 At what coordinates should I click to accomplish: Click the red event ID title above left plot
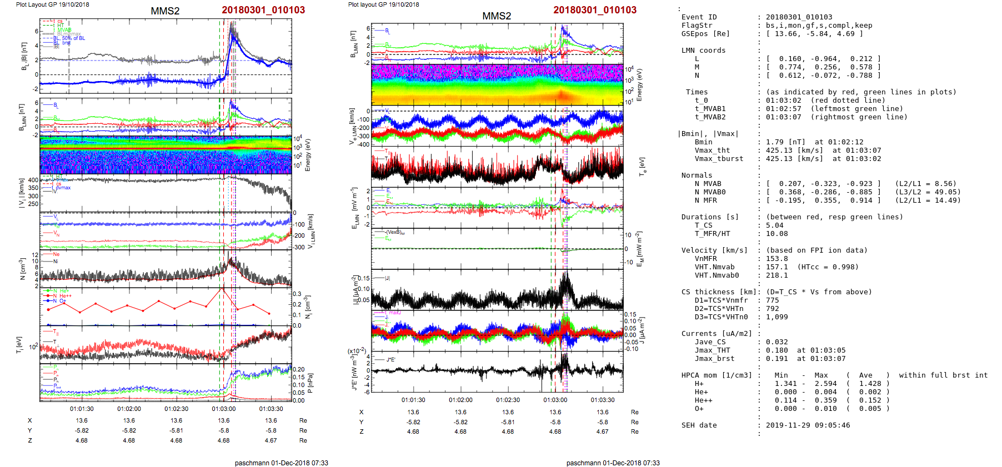pos(263,10)
